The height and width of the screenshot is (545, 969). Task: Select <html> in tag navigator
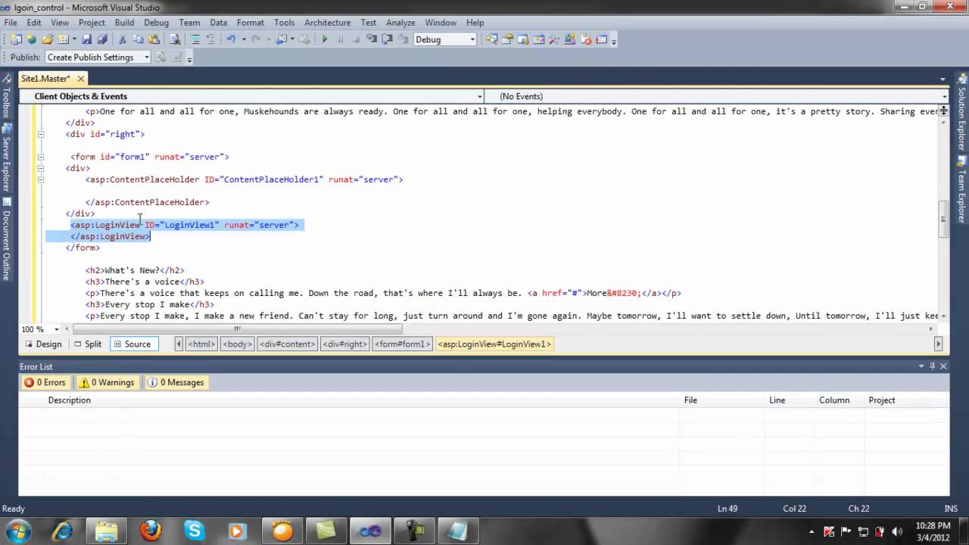(201, 344)
